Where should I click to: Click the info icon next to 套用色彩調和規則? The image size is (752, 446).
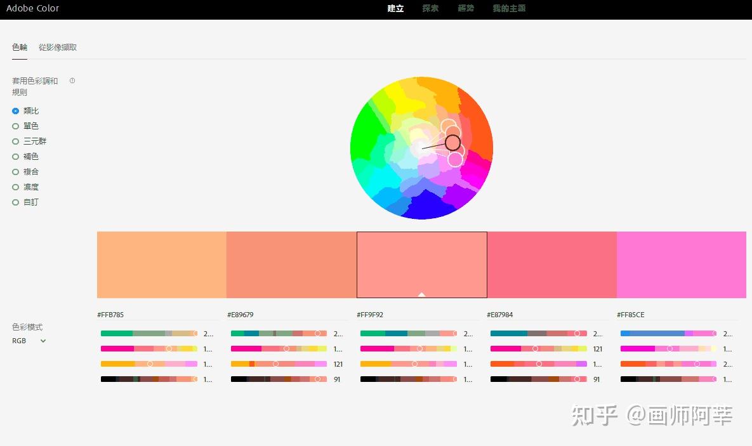[x=72, y=81]
